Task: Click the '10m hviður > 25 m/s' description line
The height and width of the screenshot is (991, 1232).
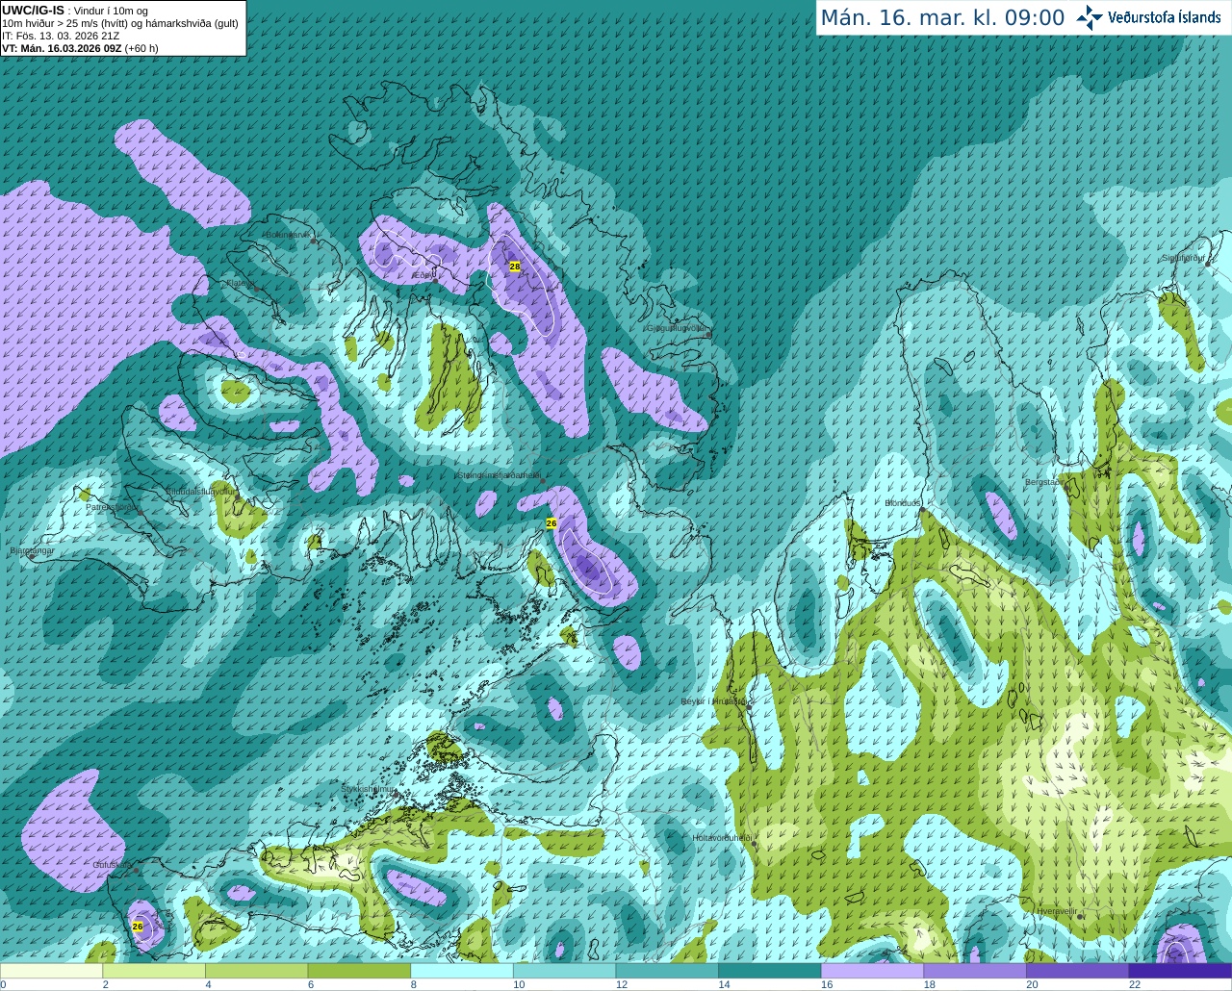Action: [x=119, y=23]
